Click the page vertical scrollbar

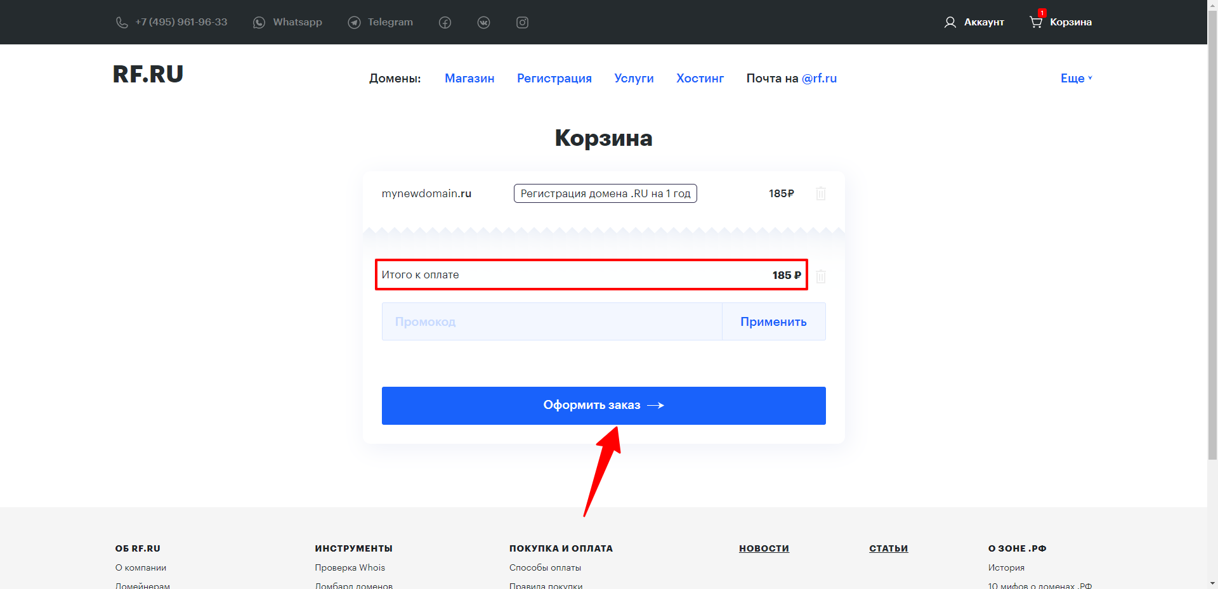coord(1212,254)
